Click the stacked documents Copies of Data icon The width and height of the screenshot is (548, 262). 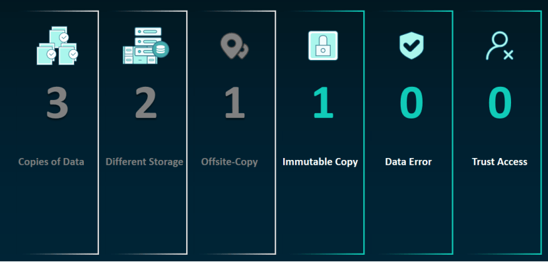[57, 45]
